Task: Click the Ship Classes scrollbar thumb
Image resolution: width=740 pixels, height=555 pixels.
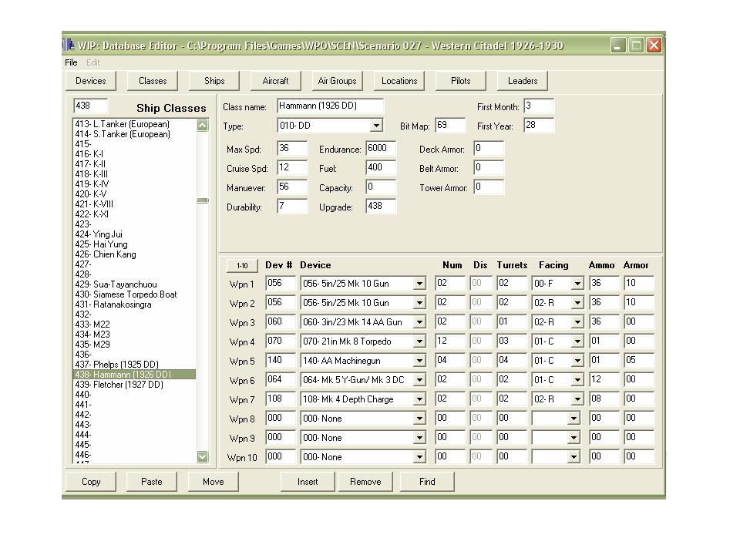Action: tap(203, 200)
